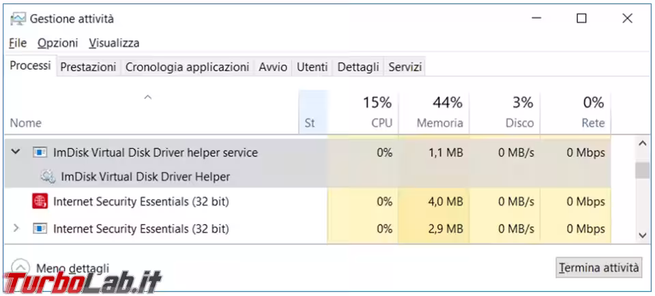The width and height of the screenshot is (655, 296).
Task: Collapse the ImDisk Virtual Disk Driver helper service group
Action: click(16, 152)
